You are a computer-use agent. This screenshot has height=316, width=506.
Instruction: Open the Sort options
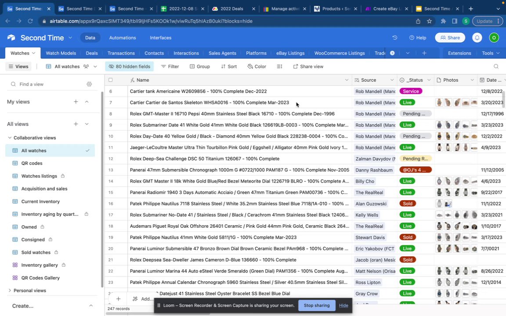(229, 66)
